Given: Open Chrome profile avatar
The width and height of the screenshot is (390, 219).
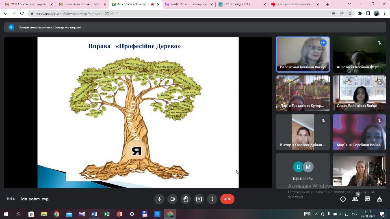Looking at the screenshot, I should point(376,13).
